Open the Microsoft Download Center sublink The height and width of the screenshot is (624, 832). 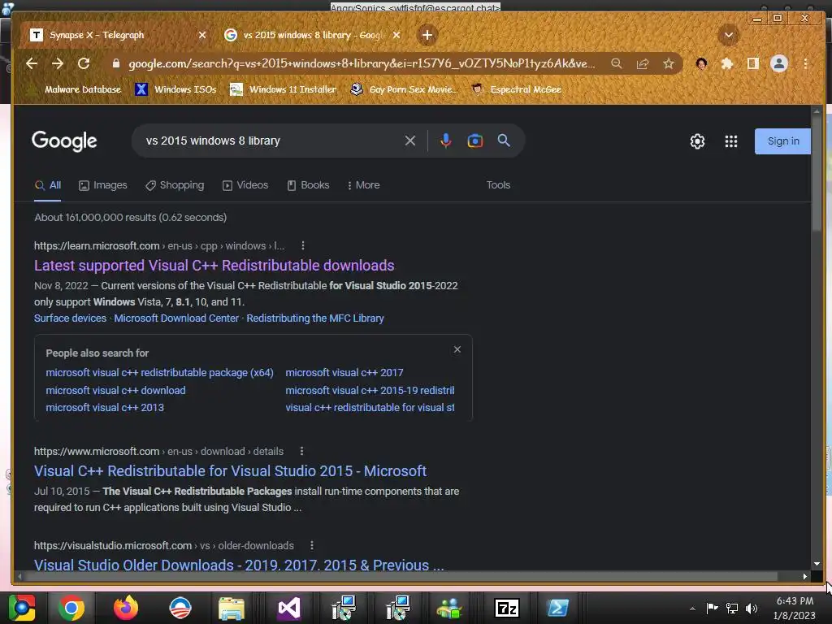point(176,318)
